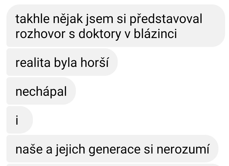Click the word 'jejich' in the generace message
Screen dimensions: 229x166
(x=70, y=150)
